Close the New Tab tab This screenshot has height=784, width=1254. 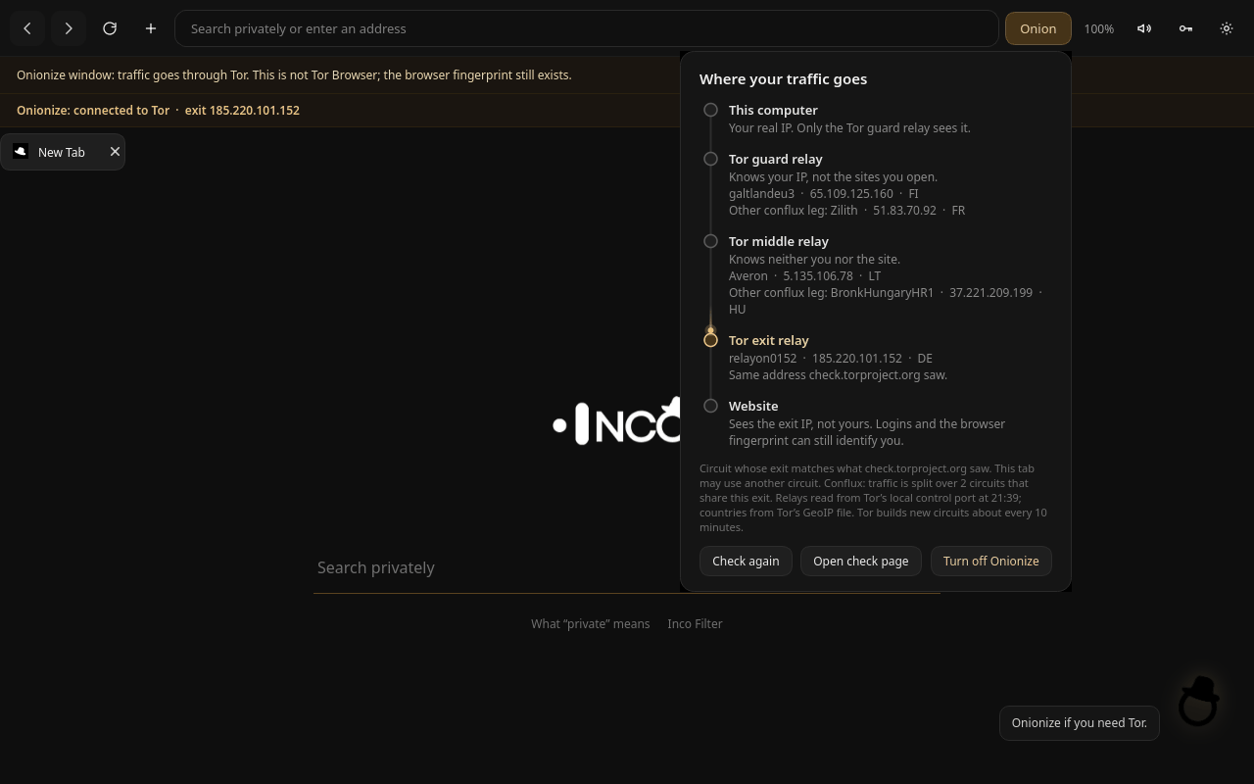(x=115, y=152)
